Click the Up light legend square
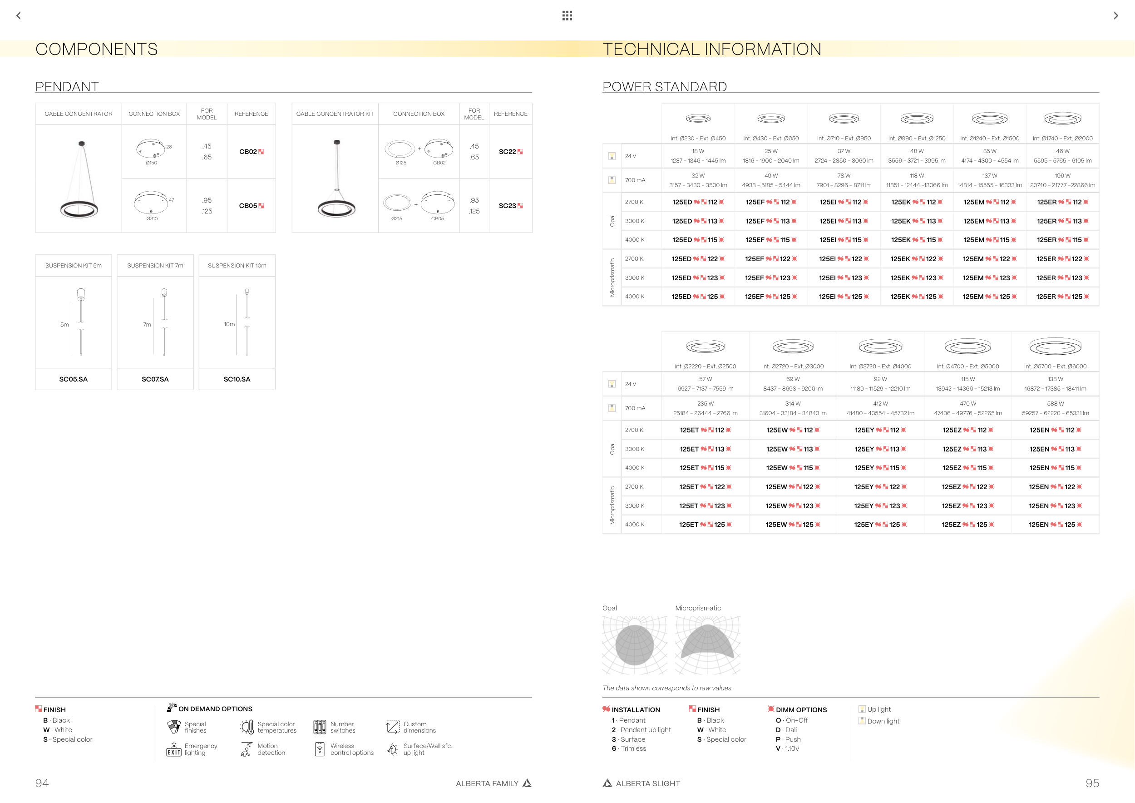 [862, 709]
